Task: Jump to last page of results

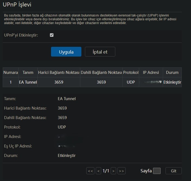Action: coord(122,171)
